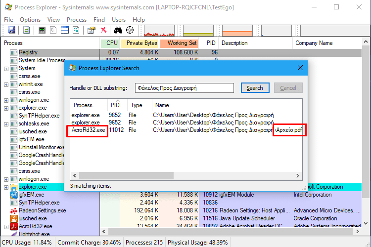Screen dimensions: 371x247
Task: Expand the System process node
Action: click(x=6, y=69)
